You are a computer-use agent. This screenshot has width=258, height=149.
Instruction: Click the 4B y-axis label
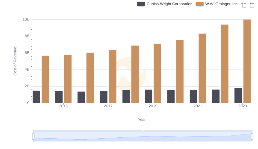pyautogui.click(x=27, y=69)
